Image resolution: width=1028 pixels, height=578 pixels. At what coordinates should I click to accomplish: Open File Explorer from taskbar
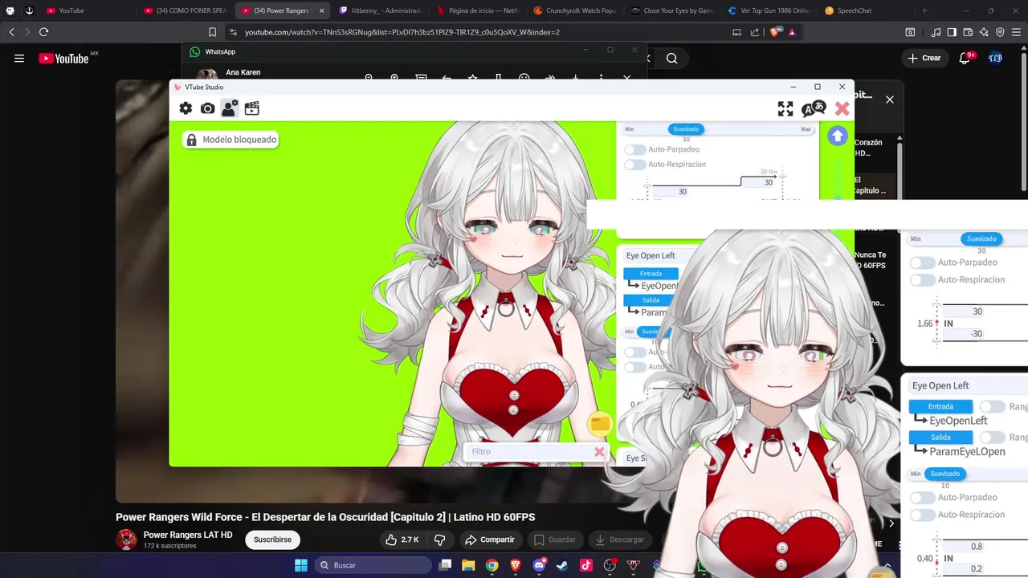tap(468, 565)
